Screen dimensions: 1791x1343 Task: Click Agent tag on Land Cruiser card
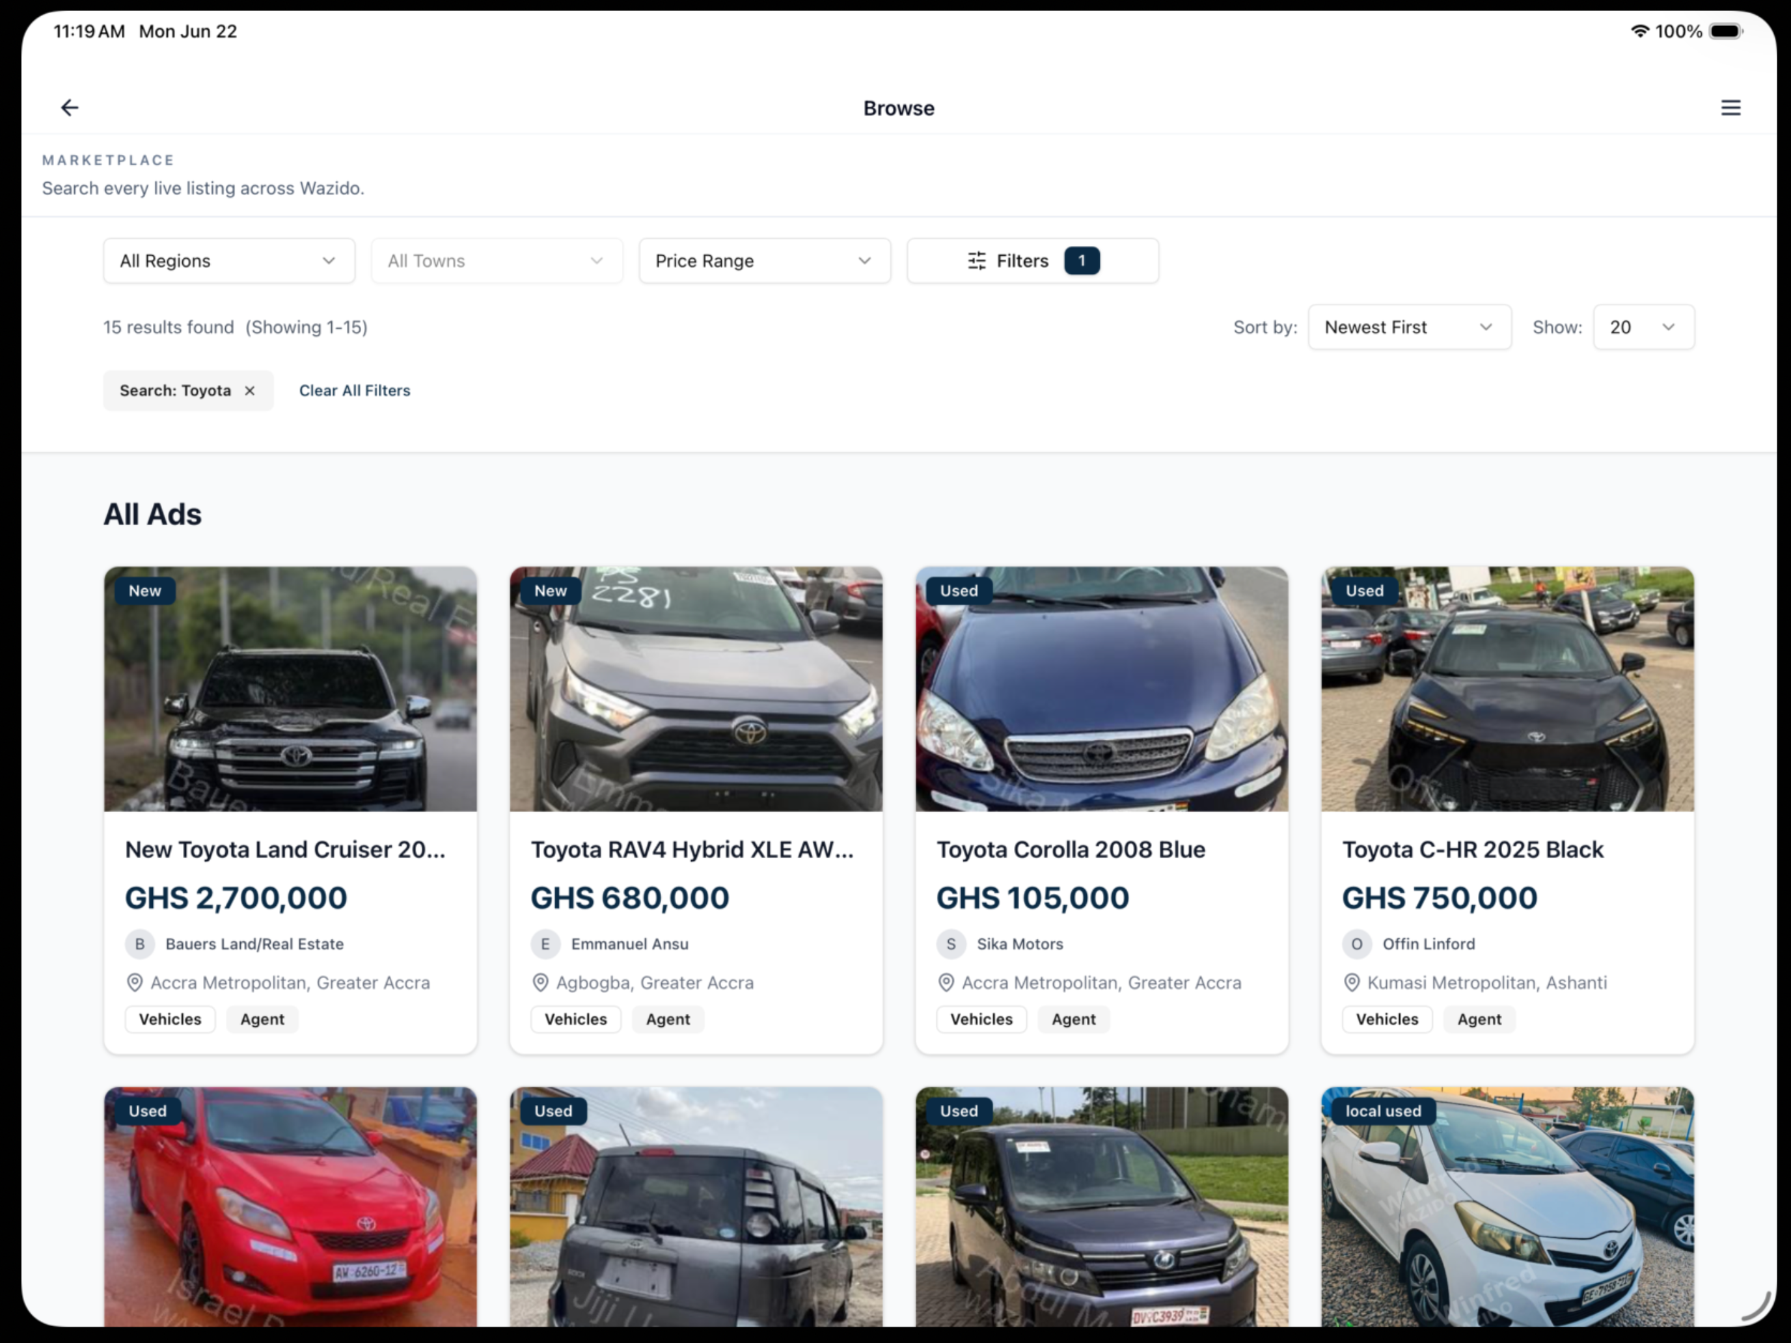(262, 1019)
